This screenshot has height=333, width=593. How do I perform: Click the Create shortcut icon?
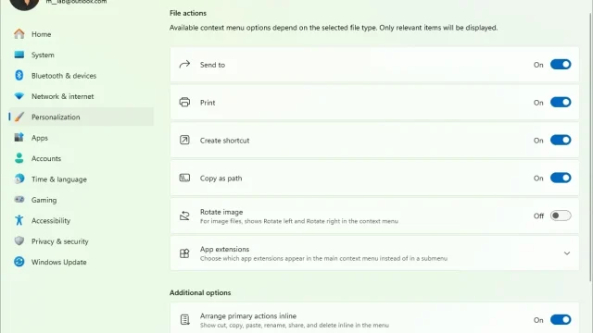pyautogui.click(x=184, y=140)
